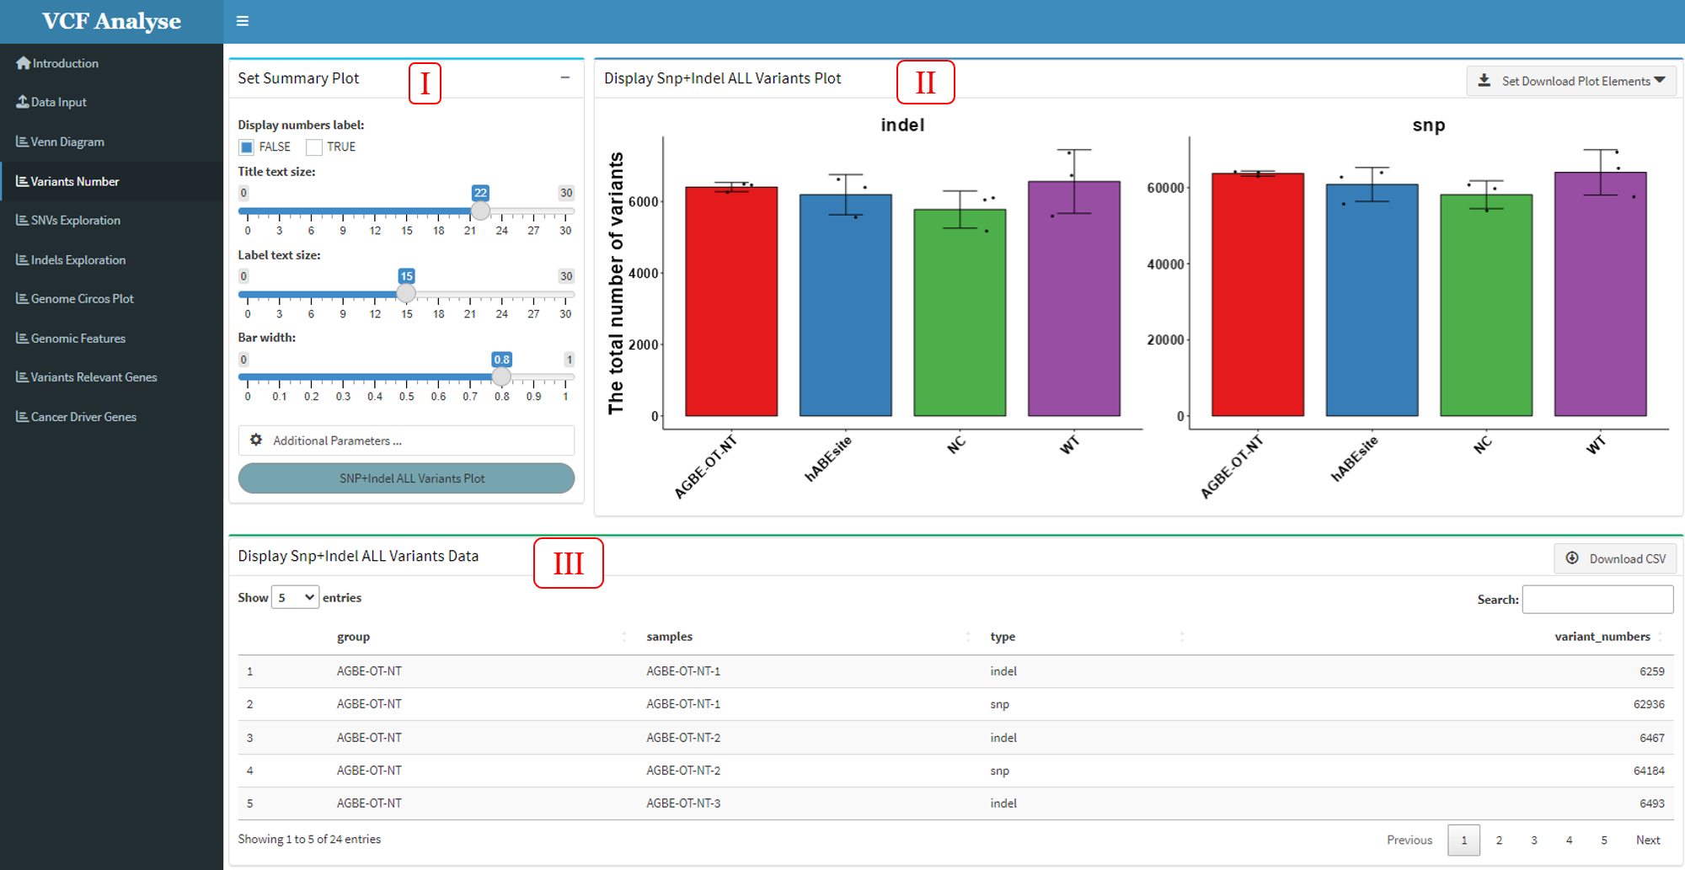
Task: Click the upload icon beside Data Input
Action: tap(23, 102)
